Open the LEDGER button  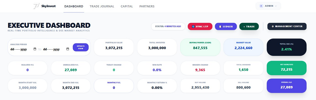click(x=226, y=26)
